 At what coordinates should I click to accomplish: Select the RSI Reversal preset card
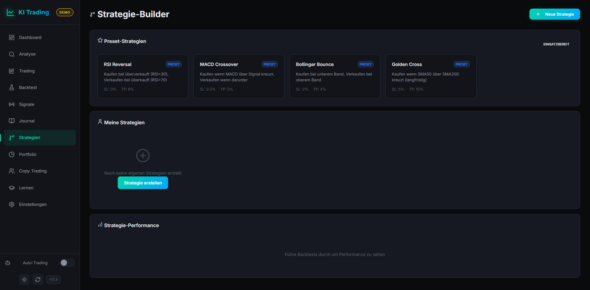(143, 76)
